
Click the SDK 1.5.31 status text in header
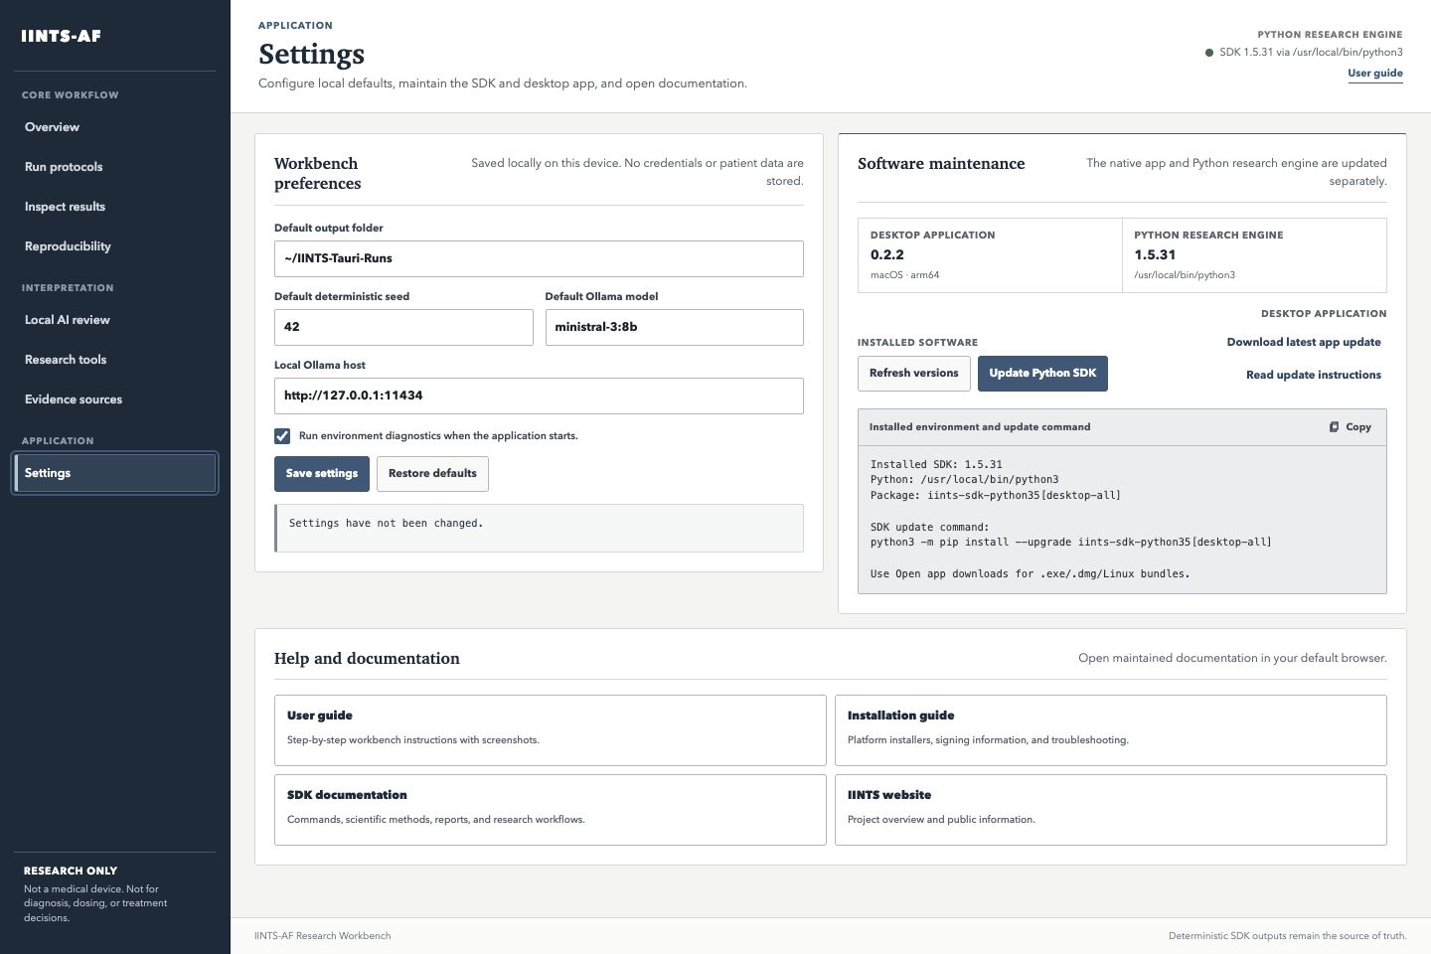tap(1311, 53)
